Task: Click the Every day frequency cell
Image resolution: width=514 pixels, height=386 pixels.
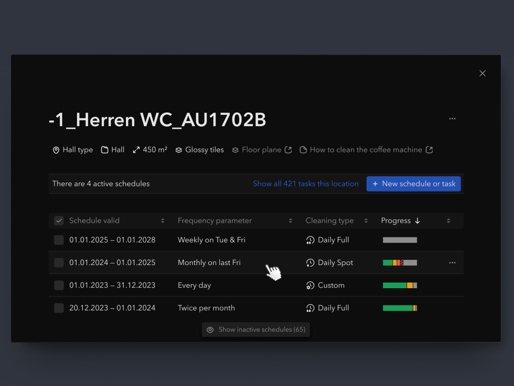Action: coord(194,285)
